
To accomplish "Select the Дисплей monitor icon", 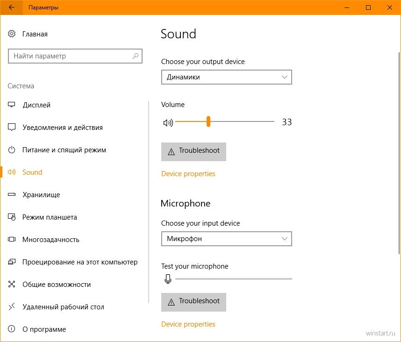I will [x=12, y=105].
